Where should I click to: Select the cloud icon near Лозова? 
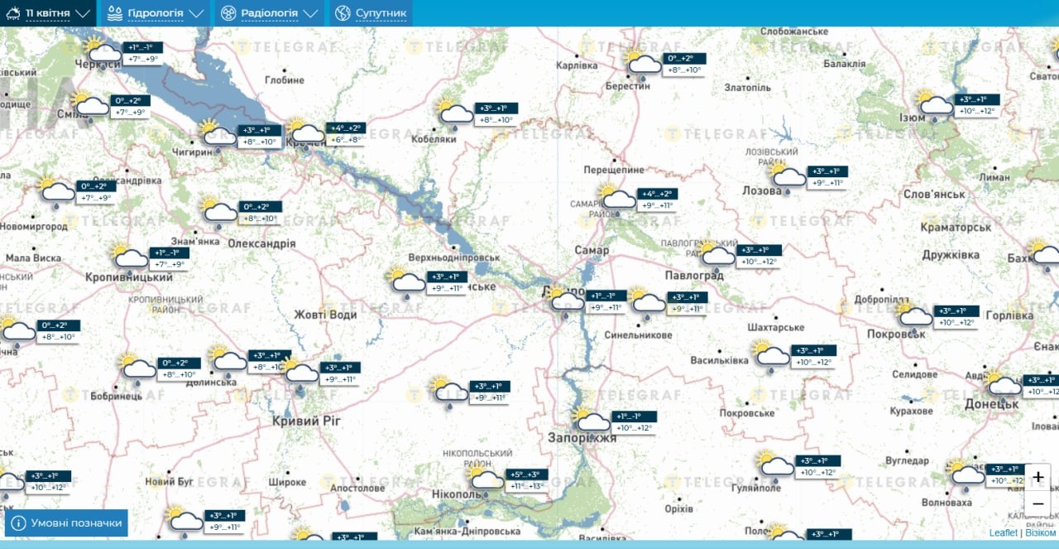(x=788, y=176)
